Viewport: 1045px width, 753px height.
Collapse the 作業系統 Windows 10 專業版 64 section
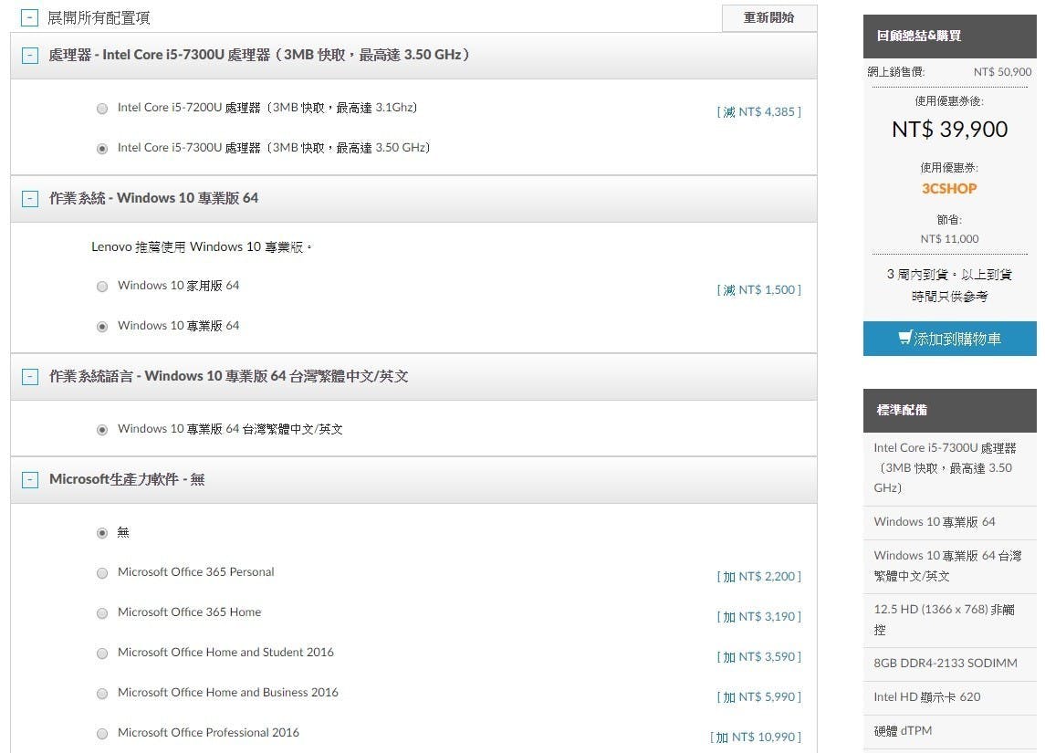coord(30,199)
